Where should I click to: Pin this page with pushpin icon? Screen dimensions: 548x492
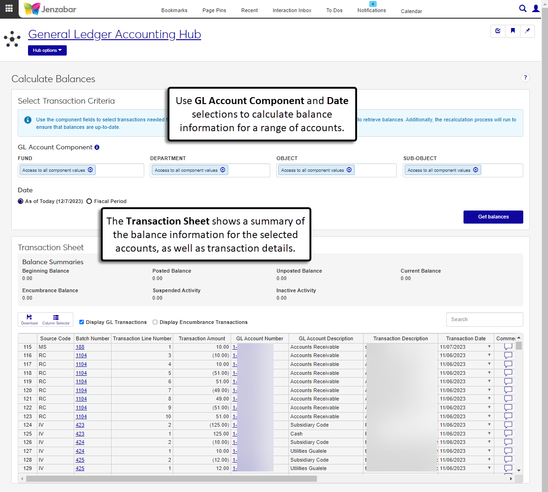pyautogui.click(x=527, y=31)
